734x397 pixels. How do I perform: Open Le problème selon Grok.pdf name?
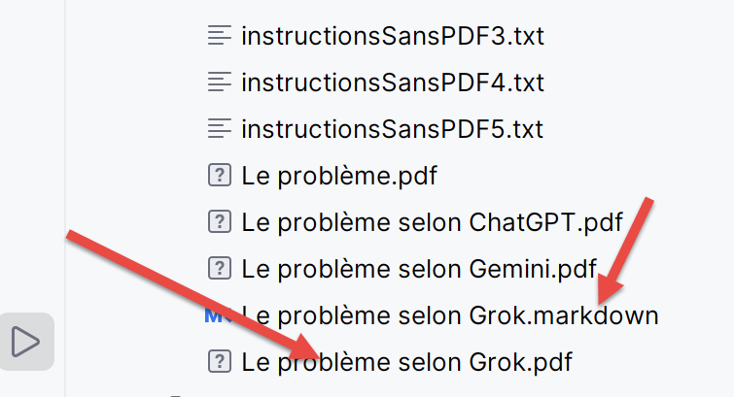406,362
